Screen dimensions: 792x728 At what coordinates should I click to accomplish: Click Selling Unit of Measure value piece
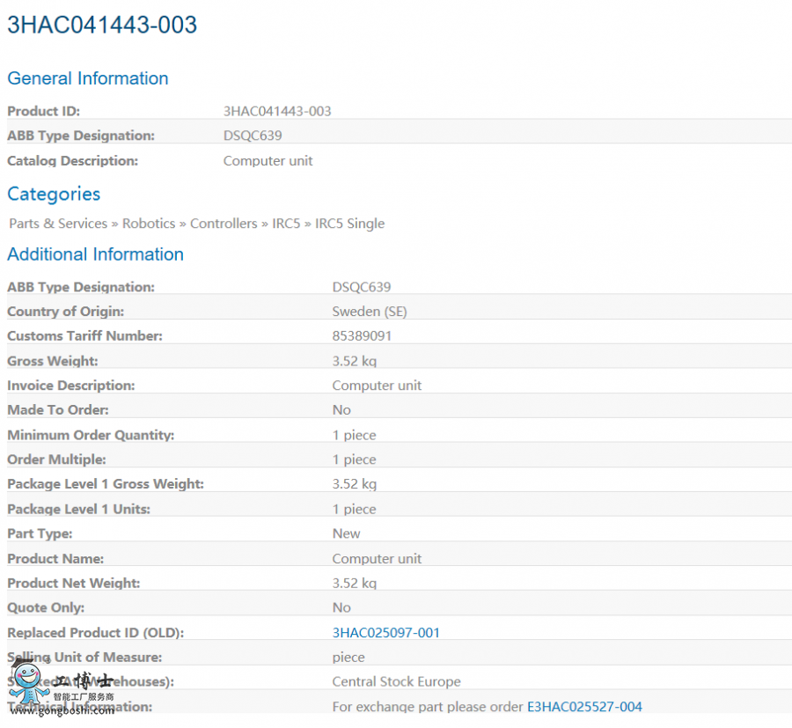348,658
